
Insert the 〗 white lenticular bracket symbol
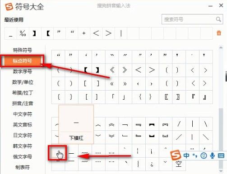coord(179,97)
